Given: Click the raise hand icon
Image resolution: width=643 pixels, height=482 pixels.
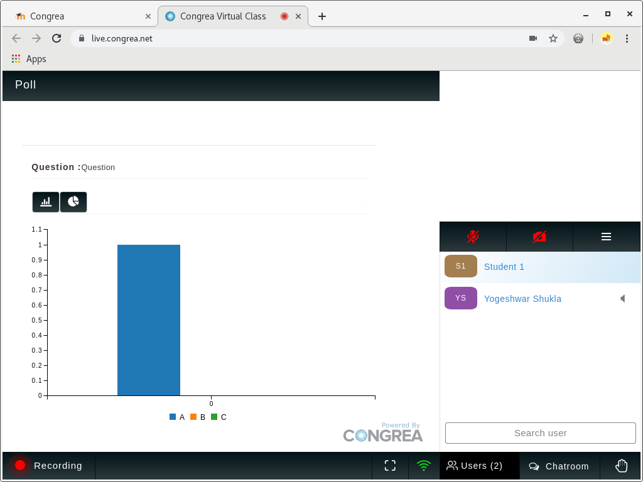Looking at the screenshot, I should click(621, 466).
